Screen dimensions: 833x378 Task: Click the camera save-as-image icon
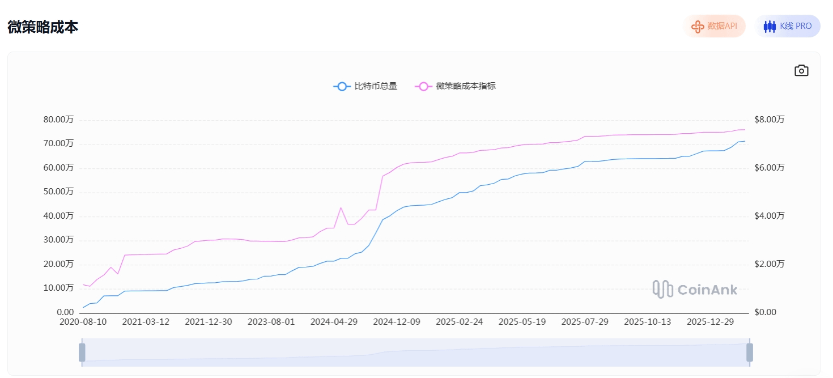(x=801, y=70)
